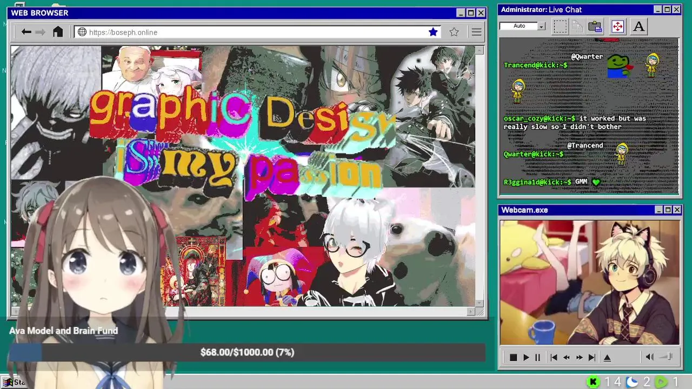Adjust the Webcam.exe volume slider
Screen dimensions: 692x389
pos(667,357)
